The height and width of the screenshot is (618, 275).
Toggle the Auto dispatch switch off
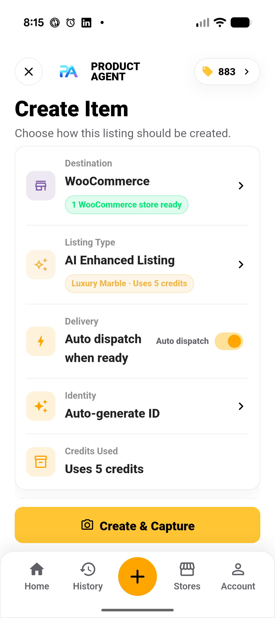click(x=229, y=341)
